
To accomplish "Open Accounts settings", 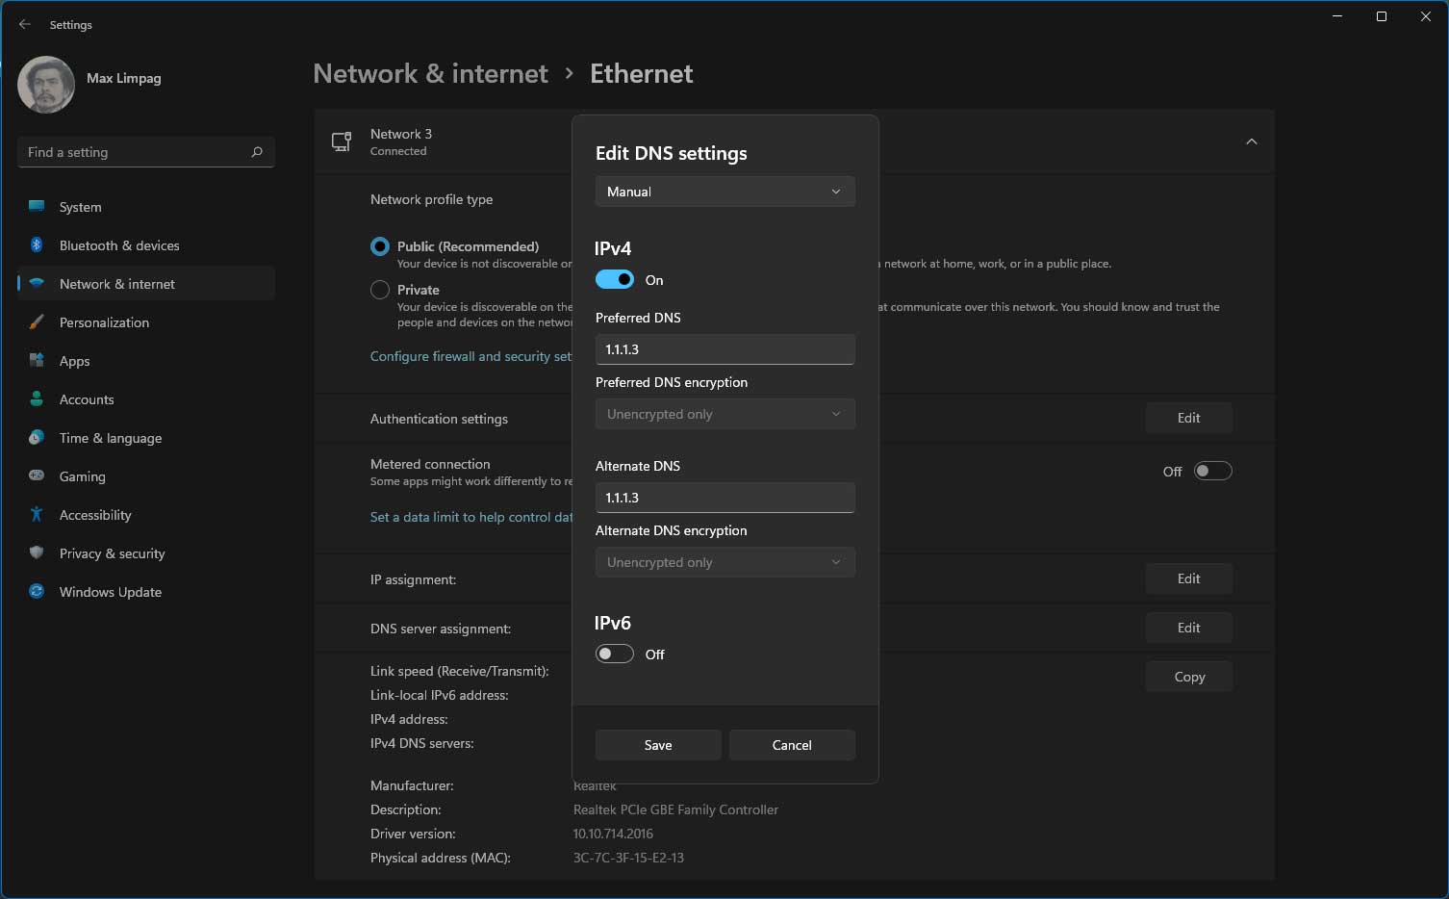I will click(x=146, y=399).
